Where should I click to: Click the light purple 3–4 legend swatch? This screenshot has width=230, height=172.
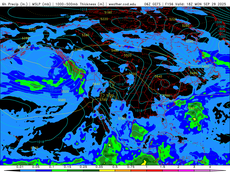[202, 171]
